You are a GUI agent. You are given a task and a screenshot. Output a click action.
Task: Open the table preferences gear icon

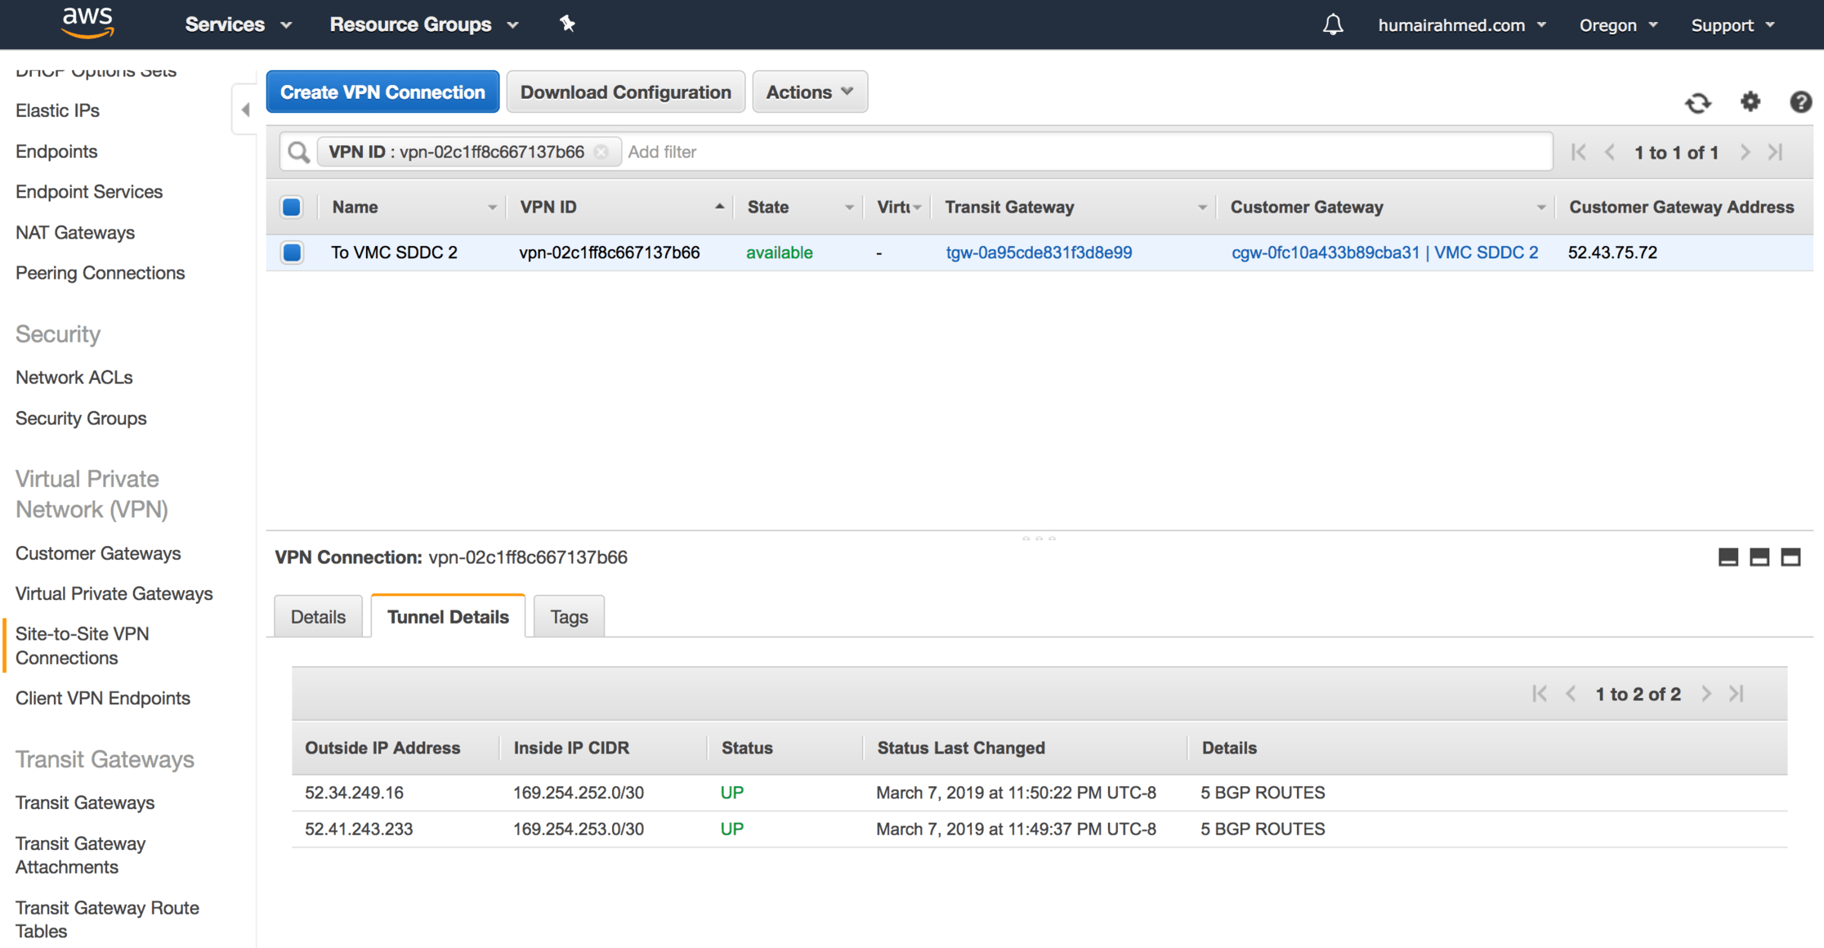pos(1750,103)
